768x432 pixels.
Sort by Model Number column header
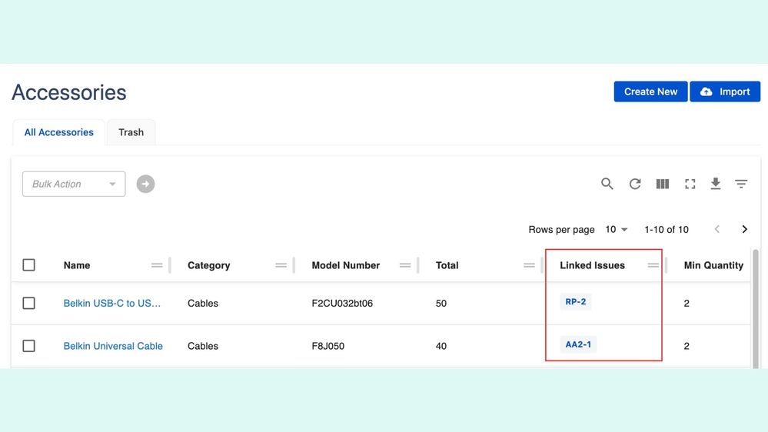click(346, 265)
